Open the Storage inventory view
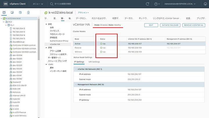 pos(20,13)
